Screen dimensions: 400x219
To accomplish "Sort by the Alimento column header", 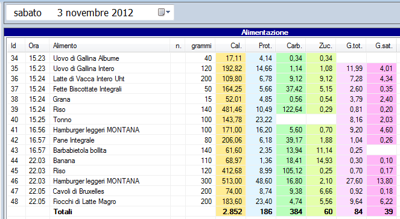I will coord(110,46).
